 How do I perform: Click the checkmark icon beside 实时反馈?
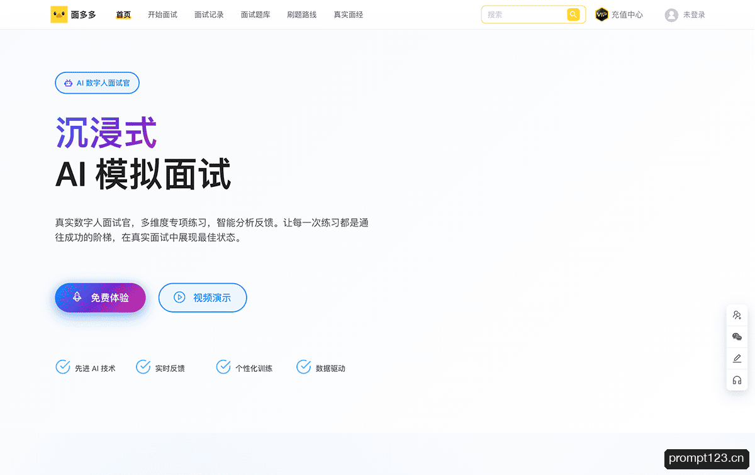coord(143,367)
